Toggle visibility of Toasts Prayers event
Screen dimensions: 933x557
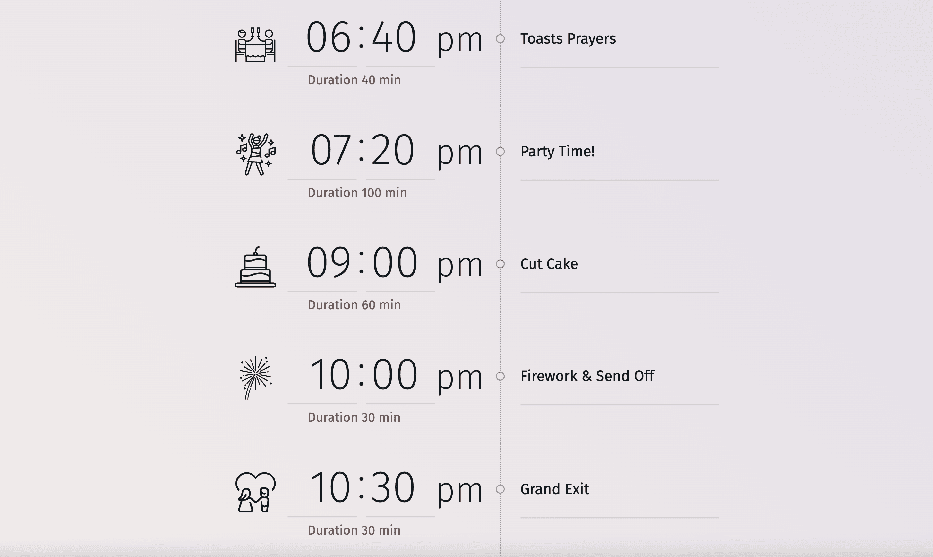[502, 38]
